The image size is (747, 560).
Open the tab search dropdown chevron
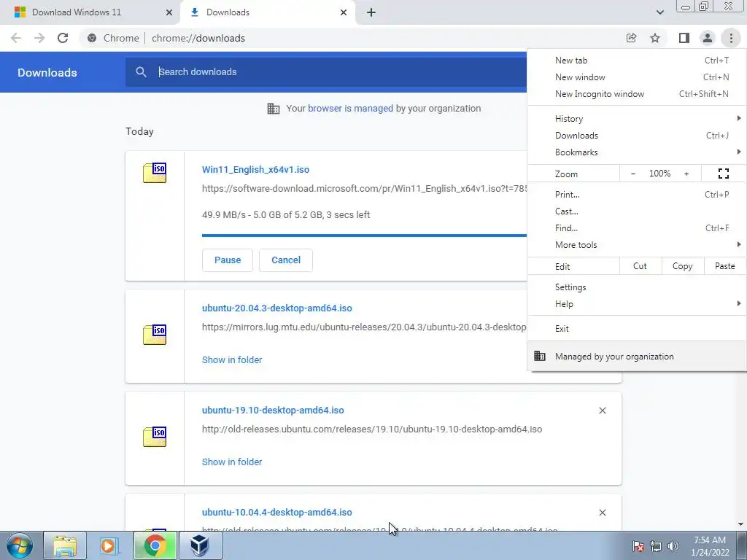659,12
